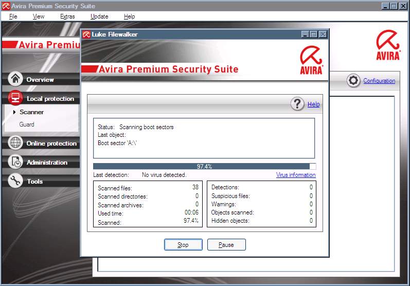Screen dimensions: 410x286
Task: Click the 97.4% scan progress bar
Action: [x=204, y=166]
